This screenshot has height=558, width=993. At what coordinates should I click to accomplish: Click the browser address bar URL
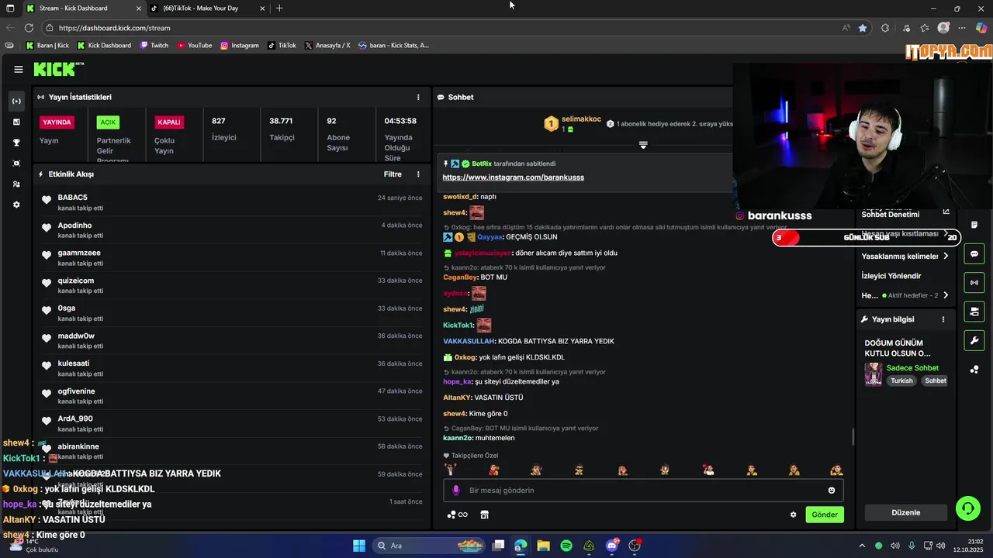point(114,28)
